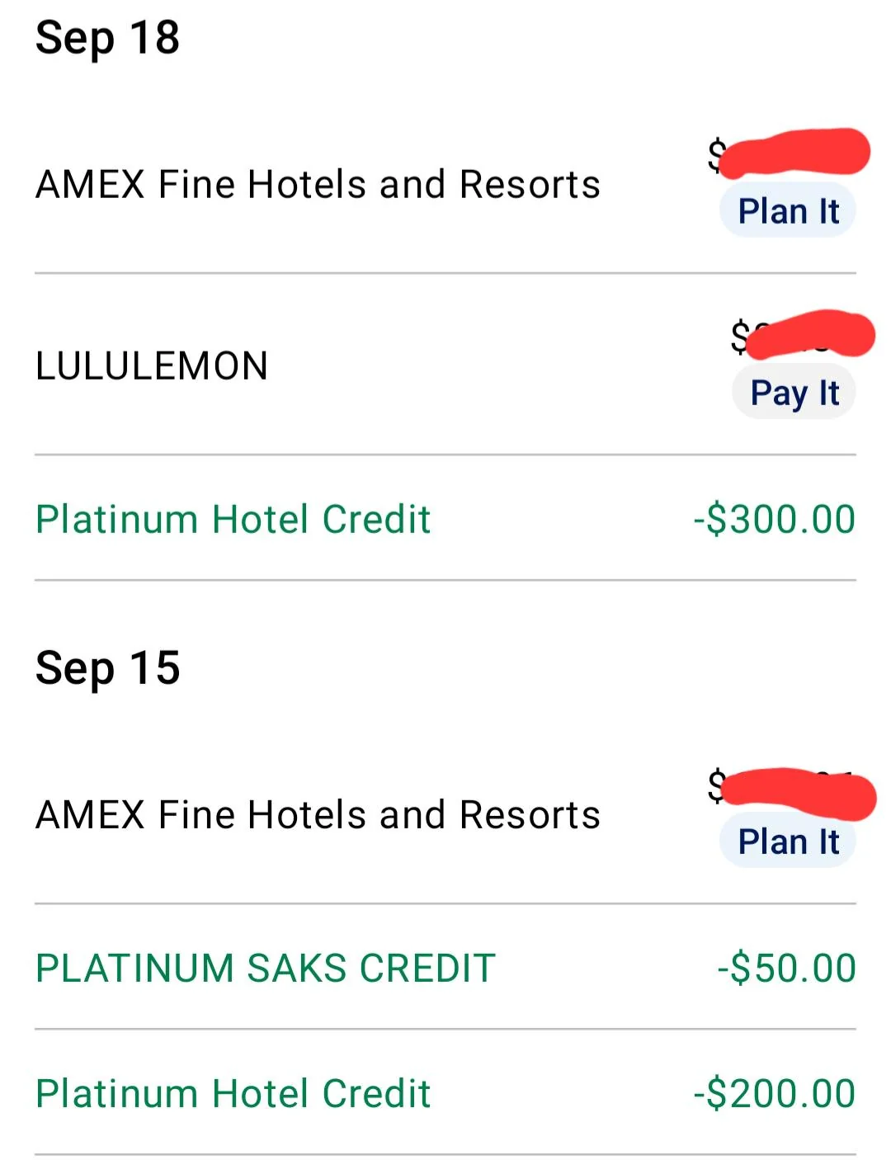Click the divider line above the LULULEMON row

tap(445, 273)
